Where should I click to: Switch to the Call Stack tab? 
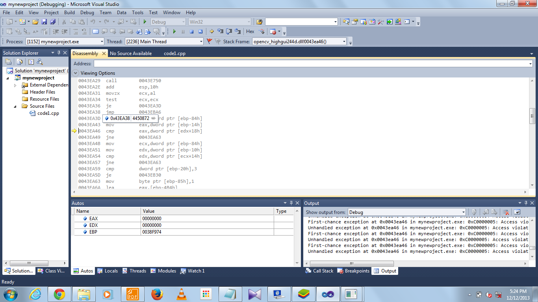coord(319,271)
